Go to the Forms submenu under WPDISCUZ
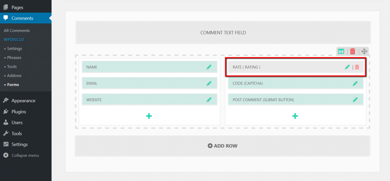Image resolution: width=390 pixels, height=181 pixels. pyautogui.click(x=12, y=84)
